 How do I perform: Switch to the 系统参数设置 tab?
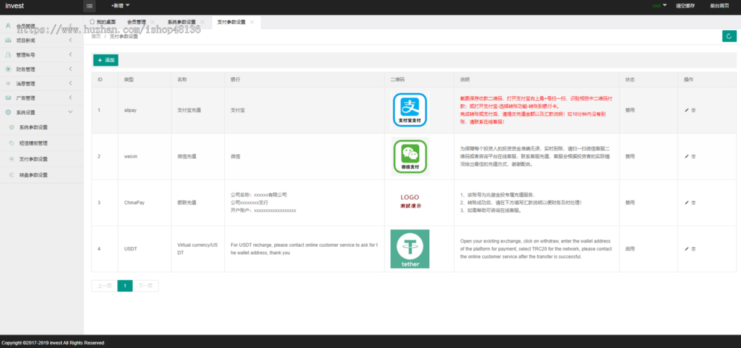click(186, 22)
